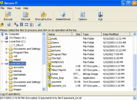
Task: Expand the Images folder node
Action: [6, 89]
